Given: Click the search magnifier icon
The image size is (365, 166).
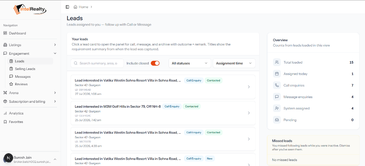Looking at the screenshot, I should pyautogui.click(x=76, y=63).
